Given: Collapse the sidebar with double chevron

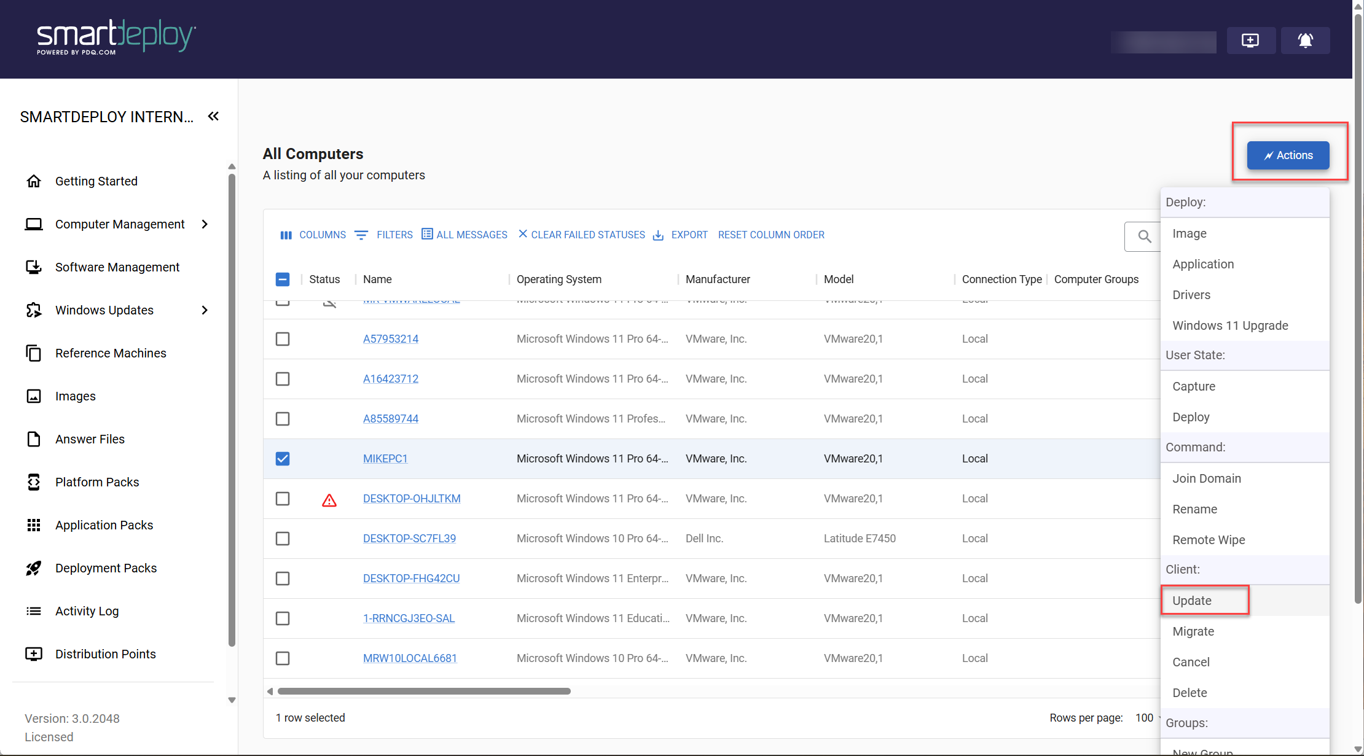Looking at the screenshot, I should pos(213,116).
